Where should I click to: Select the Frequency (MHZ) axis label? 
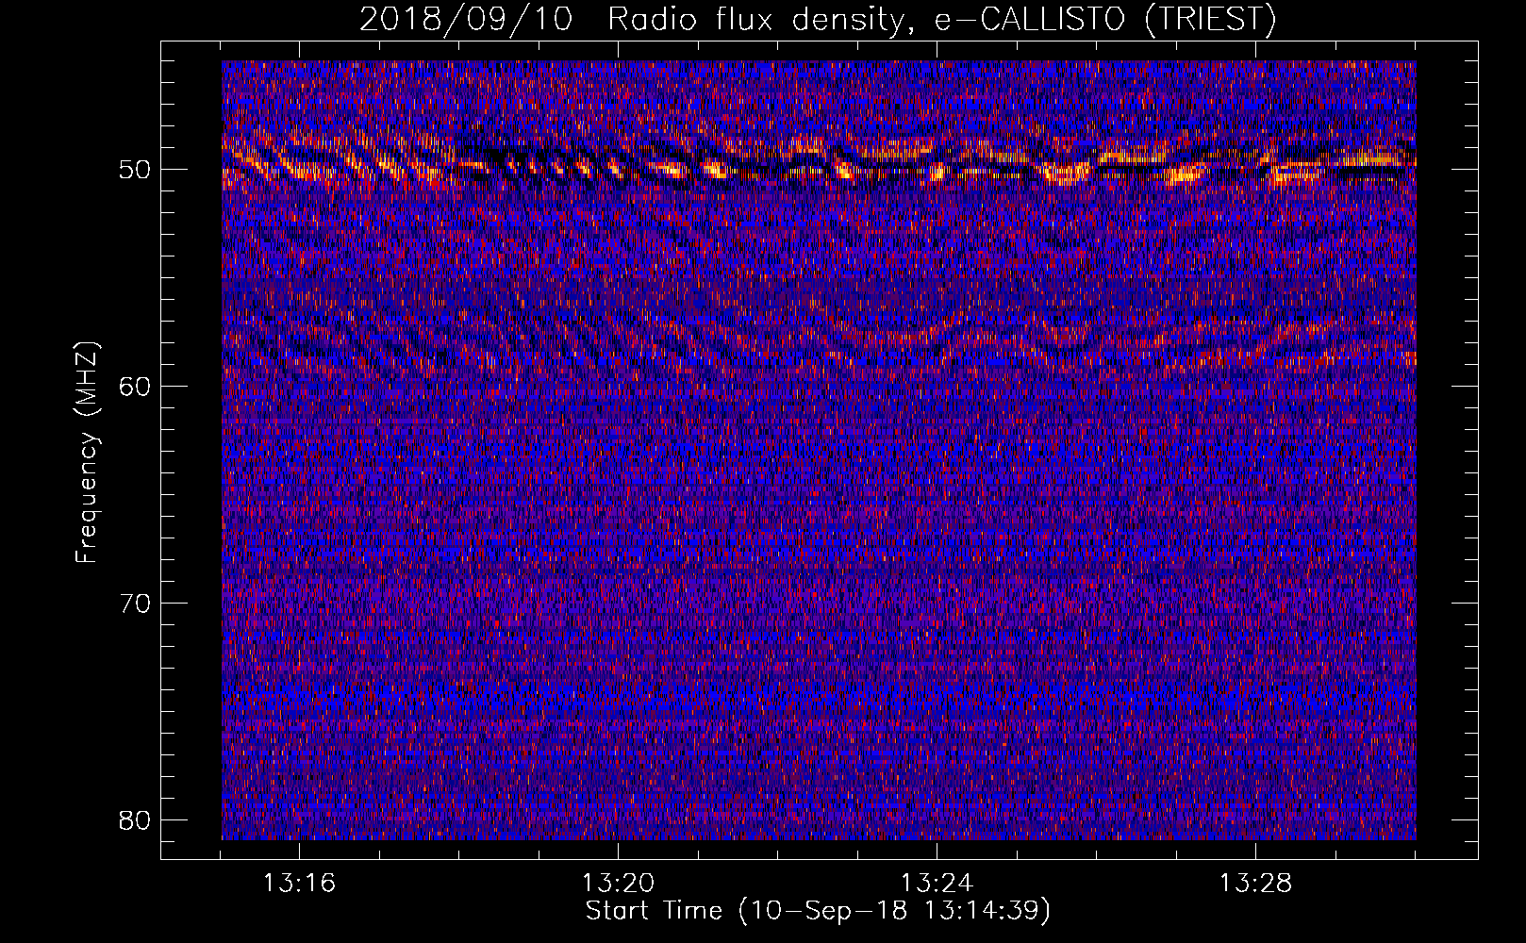point(87,453)
